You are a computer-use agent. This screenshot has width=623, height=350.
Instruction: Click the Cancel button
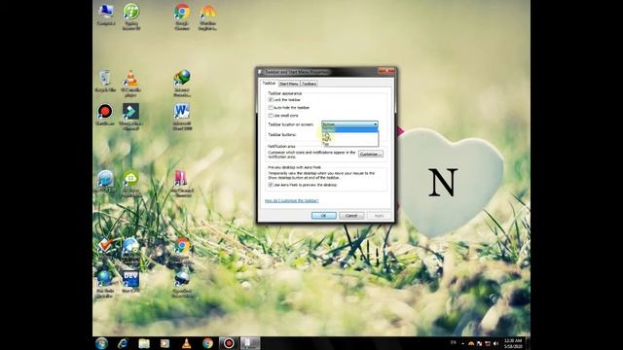click(x=351, y=216)
